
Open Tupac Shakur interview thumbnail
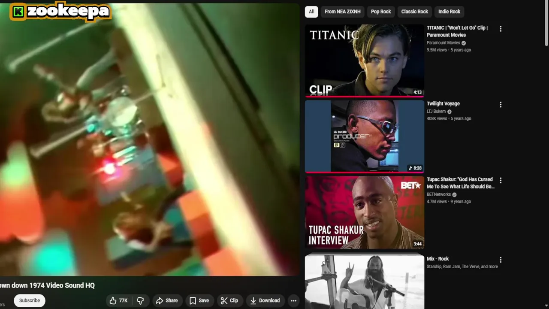pos(364,212)
